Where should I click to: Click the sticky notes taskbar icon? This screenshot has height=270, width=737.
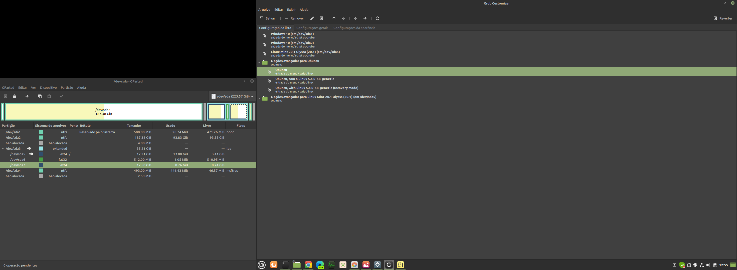point(400,265)
